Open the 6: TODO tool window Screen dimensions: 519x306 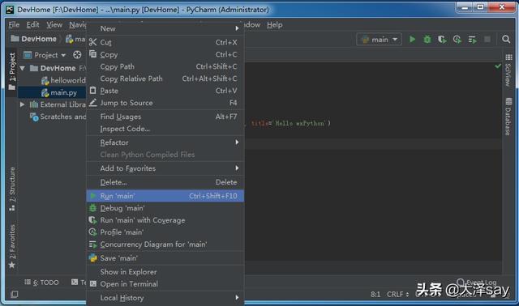[x=41, y=283]
